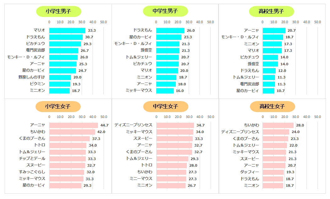Image resolution: width=330 pixels, height=199 pixels.
Task: Click the 高校生女子 header pill
Action: (x=272, y=107)
